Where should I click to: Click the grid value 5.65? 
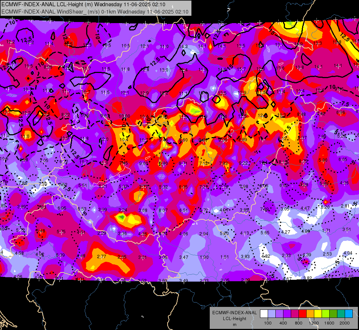pos(265,233)
